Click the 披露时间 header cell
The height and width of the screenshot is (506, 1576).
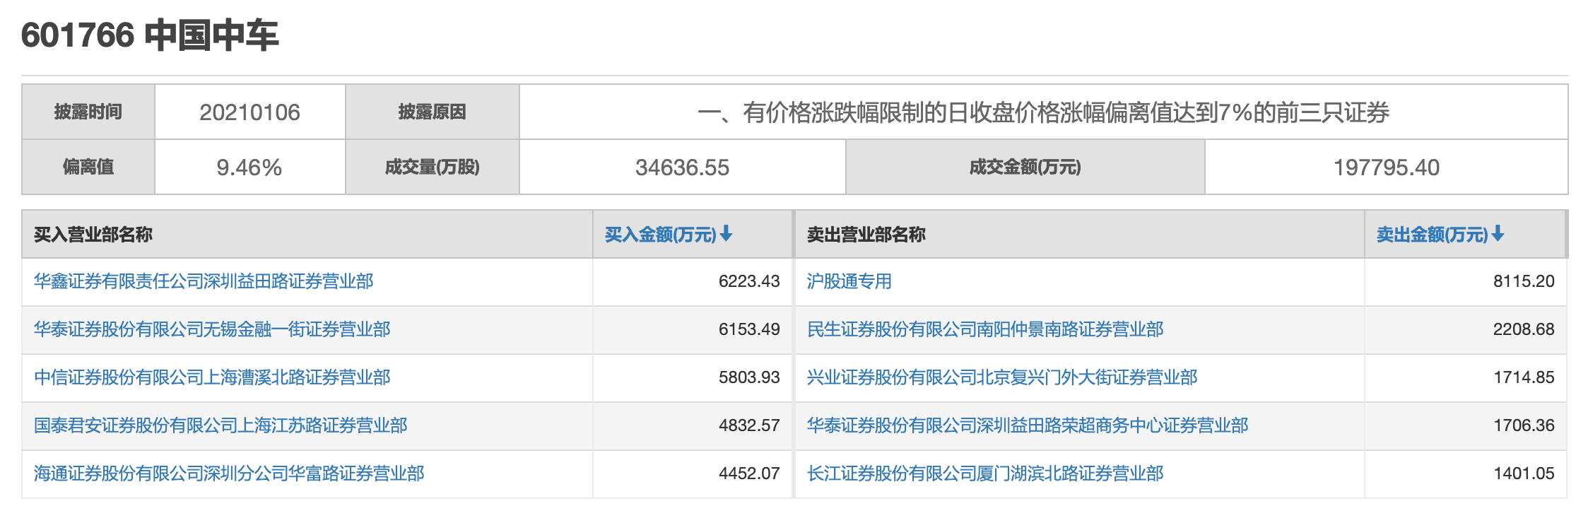point(85,111)
